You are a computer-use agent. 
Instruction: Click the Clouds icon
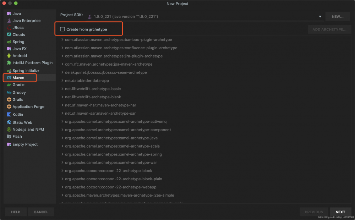[9, 35]
